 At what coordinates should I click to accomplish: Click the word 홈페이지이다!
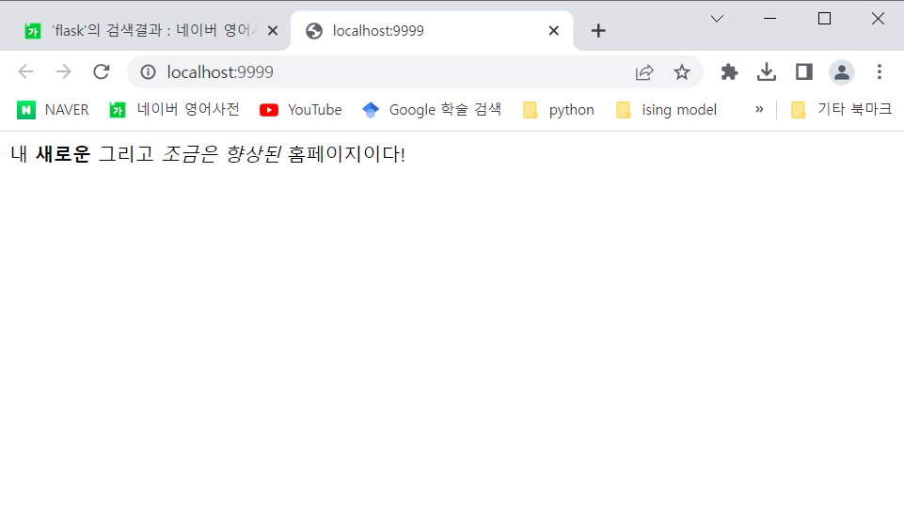[x=346, y=154]
